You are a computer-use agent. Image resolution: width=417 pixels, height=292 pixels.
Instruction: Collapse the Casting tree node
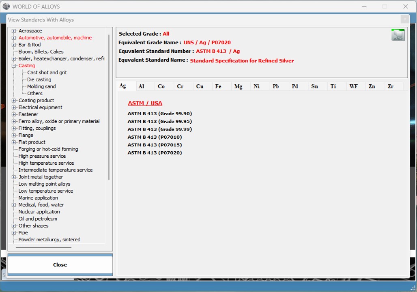(13, 66)
